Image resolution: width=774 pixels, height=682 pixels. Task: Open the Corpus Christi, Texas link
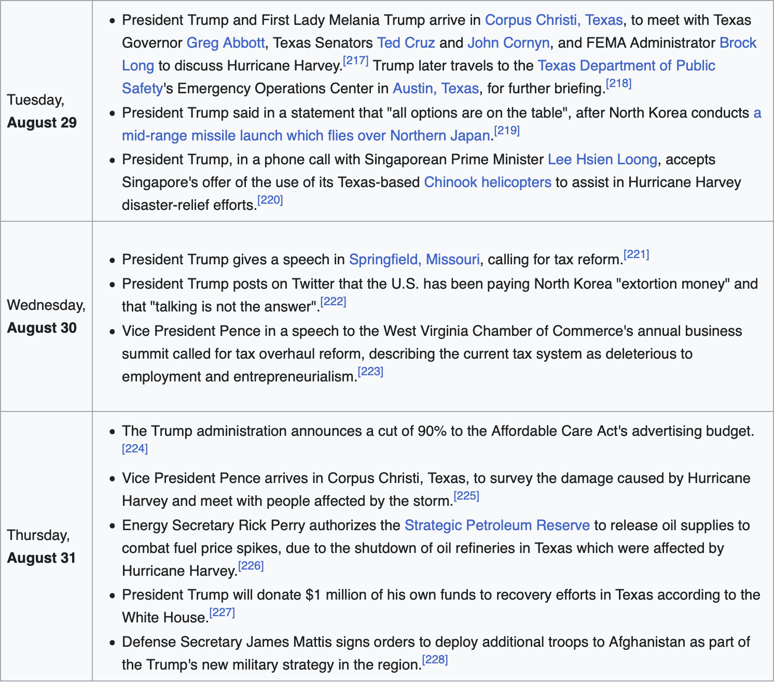(x=554, y=20)
